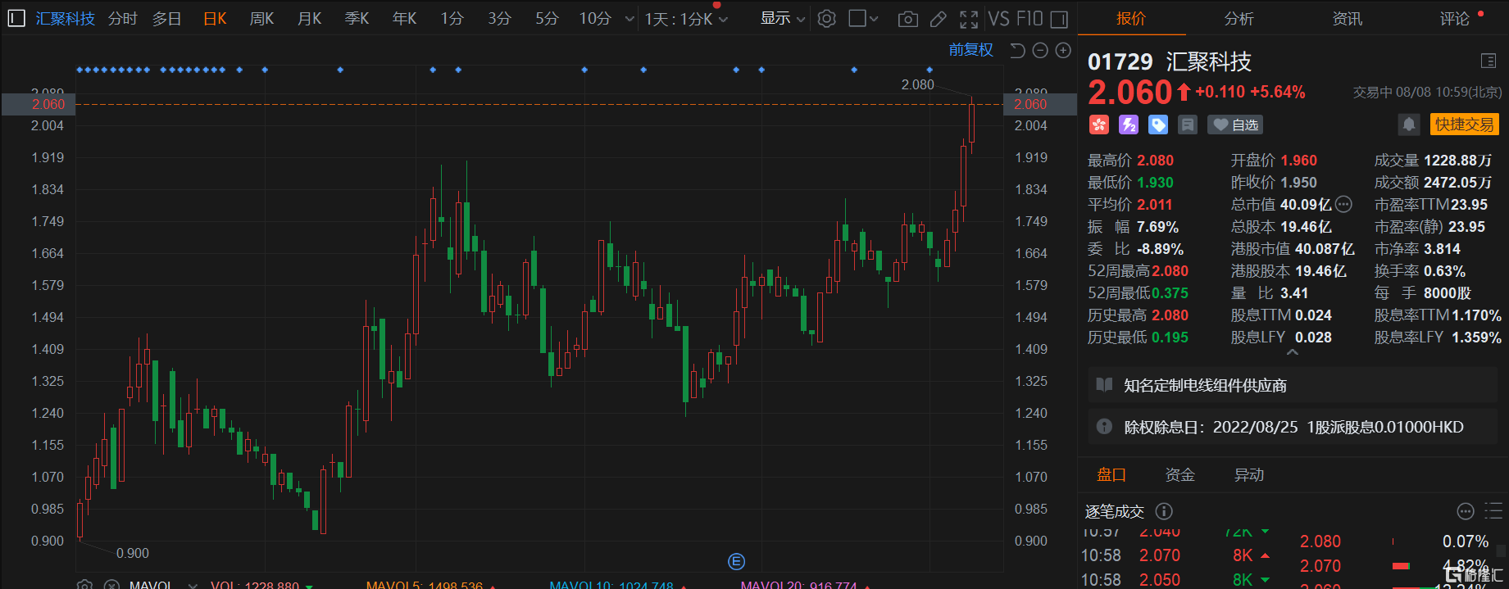This screenshot has height=589, width=1509.
Task: Toggle the left sidebar panel icon
Action: tap(16, 18)
